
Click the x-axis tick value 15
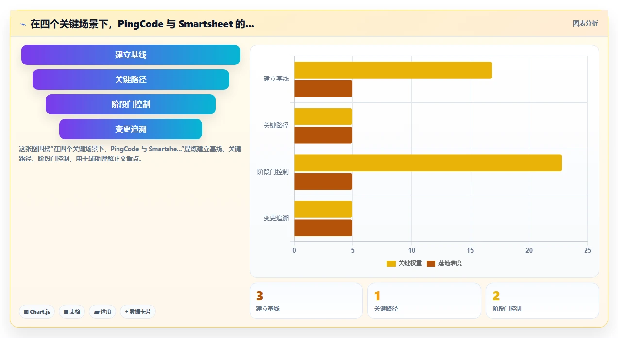pyautogui.click(x=470, y=250)
